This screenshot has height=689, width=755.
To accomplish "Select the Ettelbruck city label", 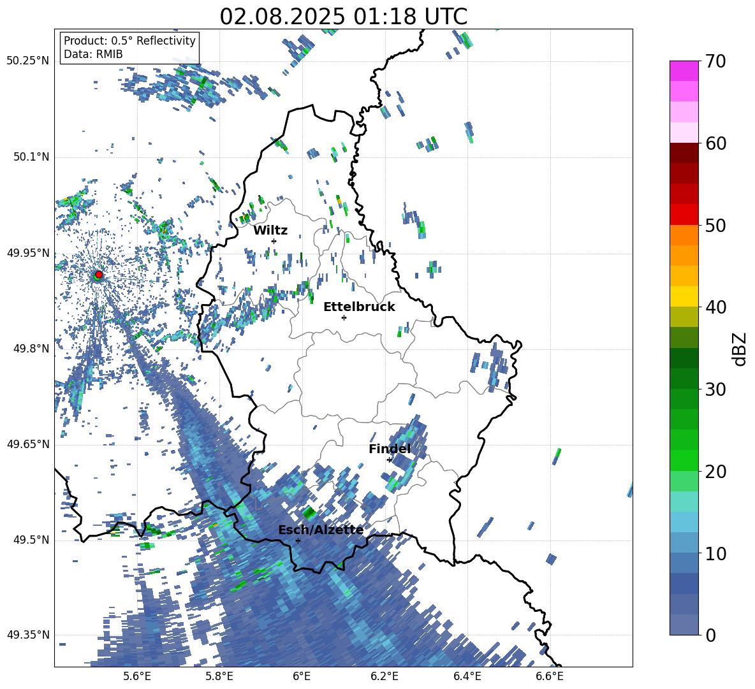I will click(x=359, y=307).
